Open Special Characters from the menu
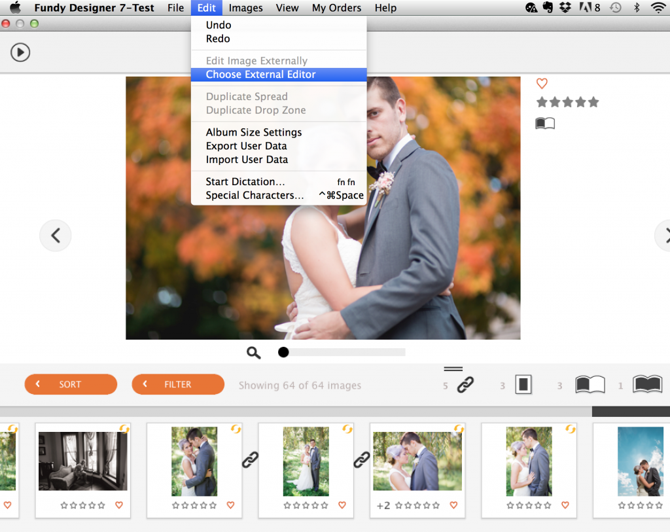 pyautogui.click(x=279, y=195)
